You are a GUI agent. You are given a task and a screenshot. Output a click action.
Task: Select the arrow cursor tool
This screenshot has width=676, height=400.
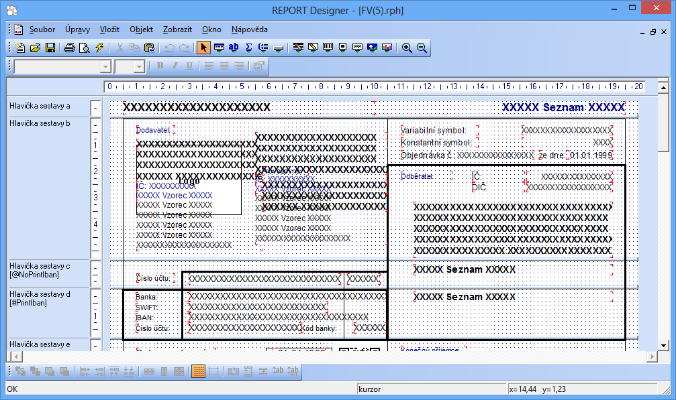coord(203,48)
